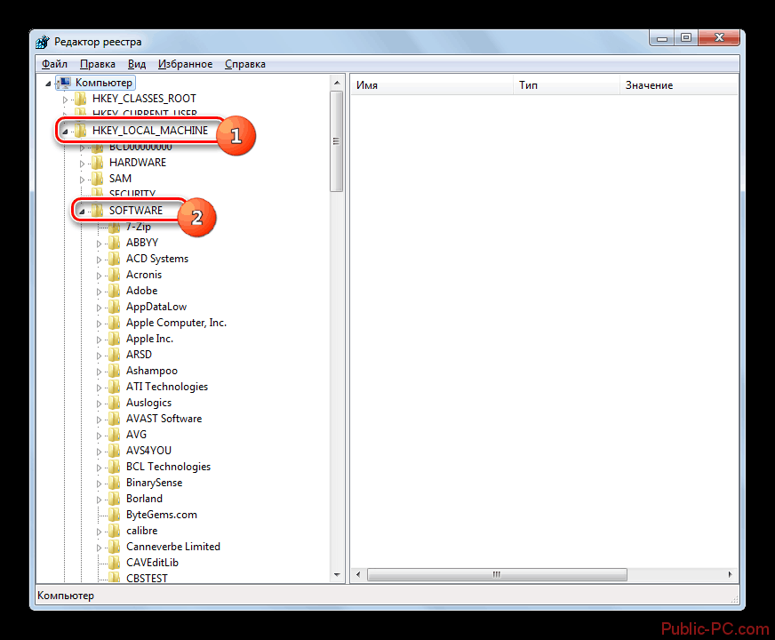The image size is (775, 640).
Task: Click the Имя column header
Action: click(368, 85)
